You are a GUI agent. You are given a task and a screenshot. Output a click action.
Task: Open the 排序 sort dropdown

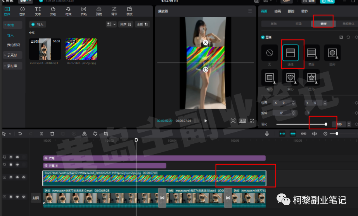click(x=126, y=24)
